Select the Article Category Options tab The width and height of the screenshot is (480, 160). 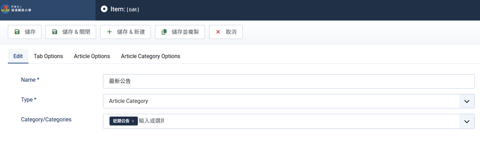[x=151, y=56]
